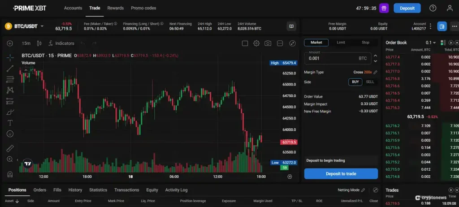This screenshot has width=459, height=207.
Task: Expand chart to fullscreen
Action: pos(292,43)
